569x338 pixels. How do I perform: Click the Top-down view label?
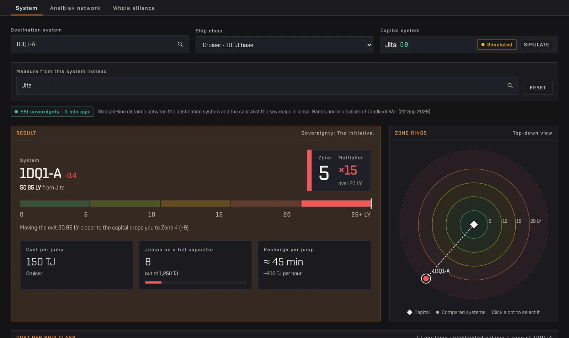(x=532, y=133)
